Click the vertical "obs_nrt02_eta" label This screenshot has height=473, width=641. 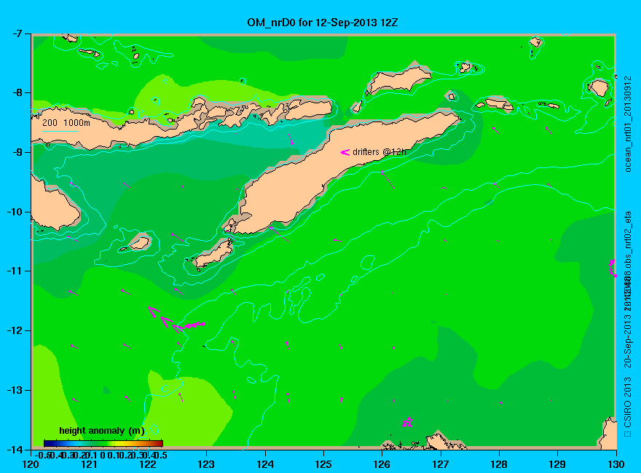(x=628, y=239)
